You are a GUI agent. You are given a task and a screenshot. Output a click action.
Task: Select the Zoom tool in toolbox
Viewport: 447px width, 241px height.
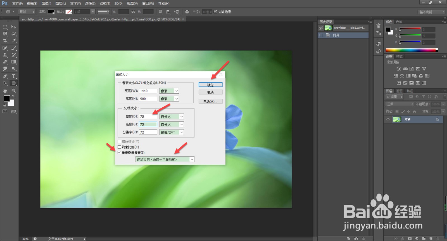13,91
